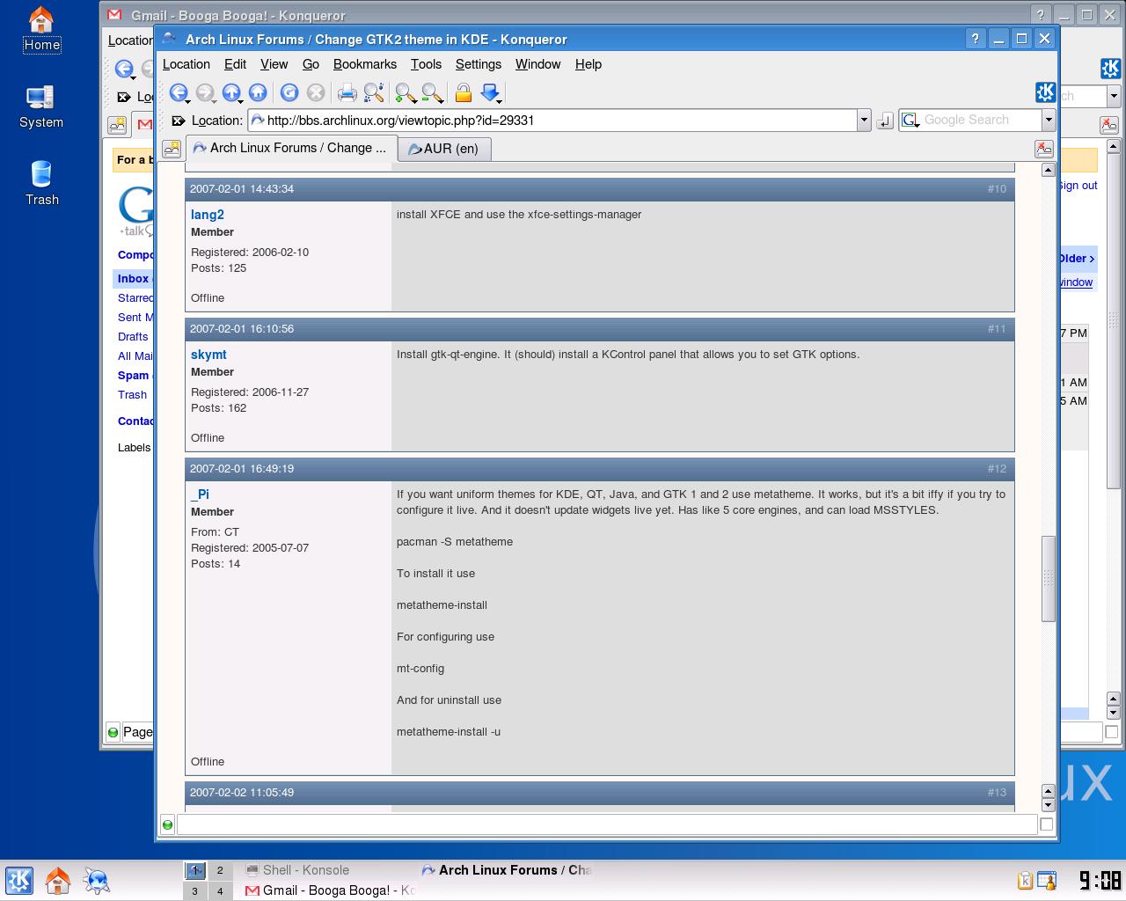
Task: Click the system tray icon beside Klipper
Action: coord(1047,880)
